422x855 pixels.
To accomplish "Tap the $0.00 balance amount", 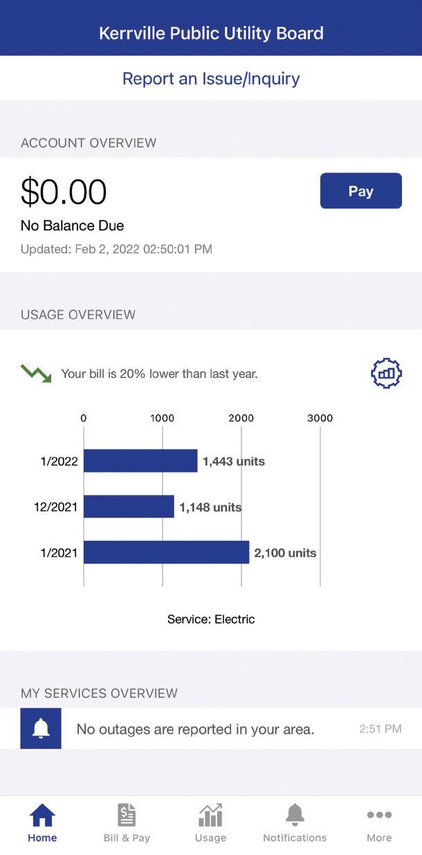I will [64, 192].
